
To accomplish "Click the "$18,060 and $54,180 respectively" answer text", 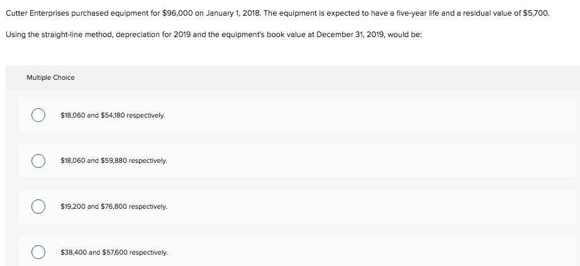I will tap(113, 116).
